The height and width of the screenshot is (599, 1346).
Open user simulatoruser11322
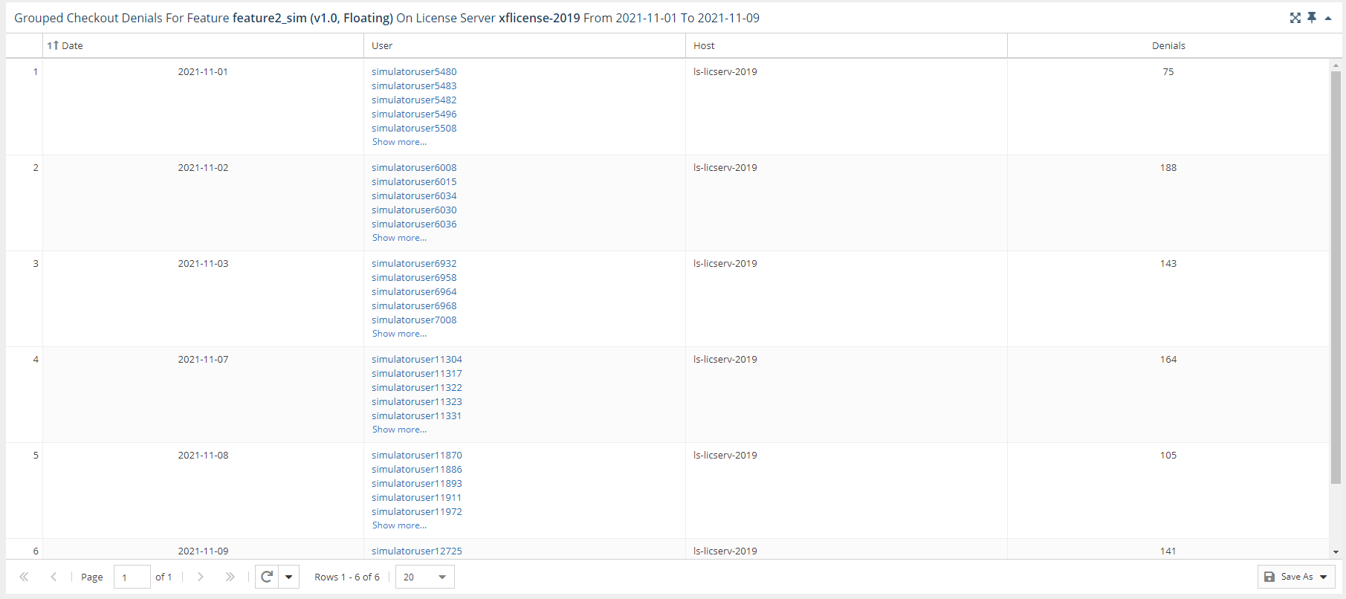(417, 388)
